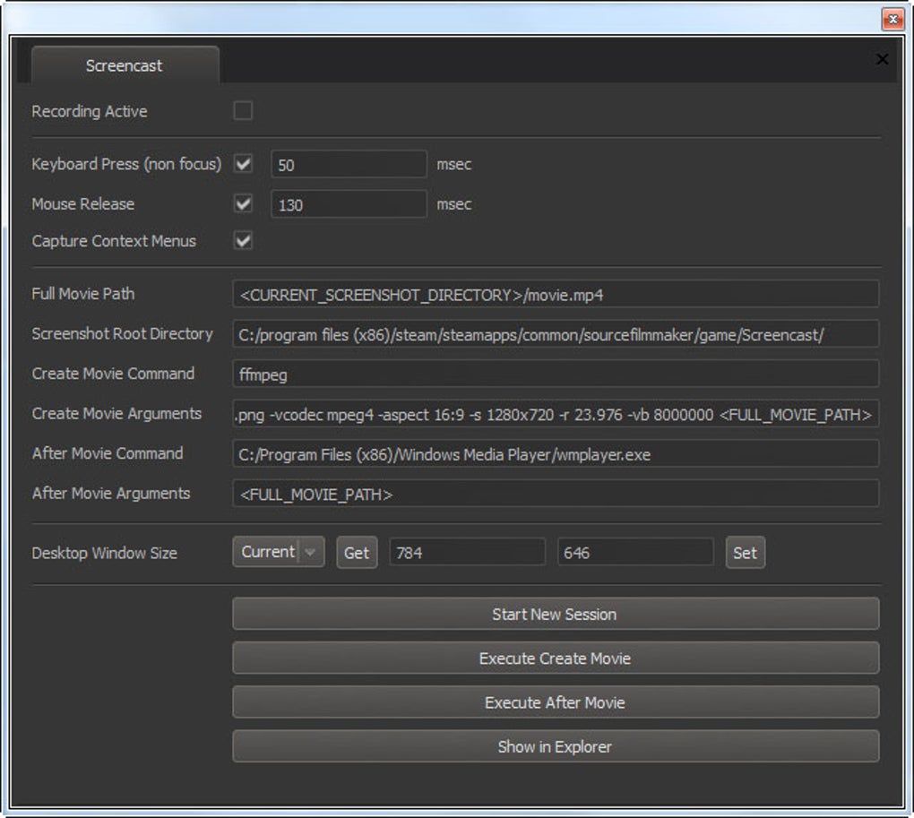Image resolution: width=914 pixels, height=818 pixels.
Task: Click the window width field showing 784
Action: (x=468, y=552)
